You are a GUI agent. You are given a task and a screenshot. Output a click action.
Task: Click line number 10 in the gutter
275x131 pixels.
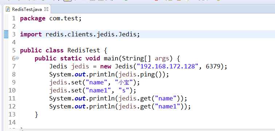[12, 90]
